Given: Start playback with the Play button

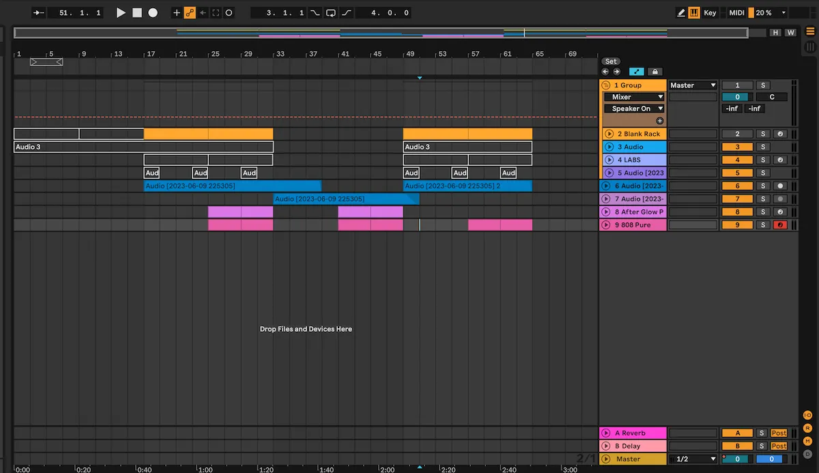Looking at the screenshot, I should coord(121,12).
